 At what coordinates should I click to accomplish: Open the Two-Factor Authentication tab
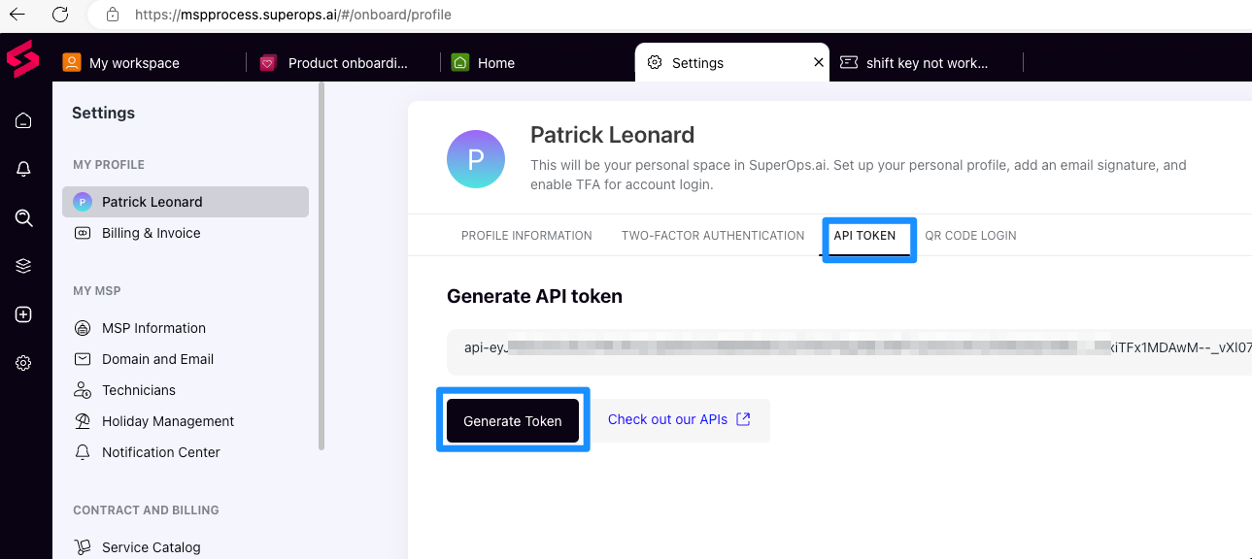(x=713, y=236)
